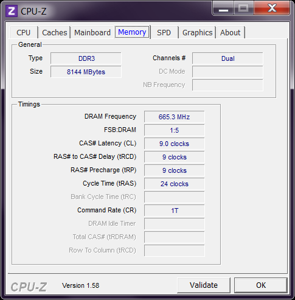Select the 8144 MBytes Size field
295x300 pixels.
click(86, 72)
